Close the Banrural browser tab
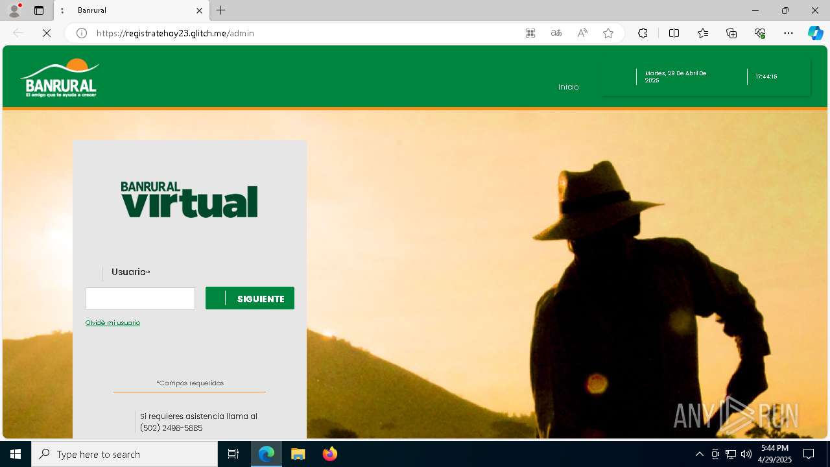The width and height of the screenshot is (830, 467). click(199, 10)
